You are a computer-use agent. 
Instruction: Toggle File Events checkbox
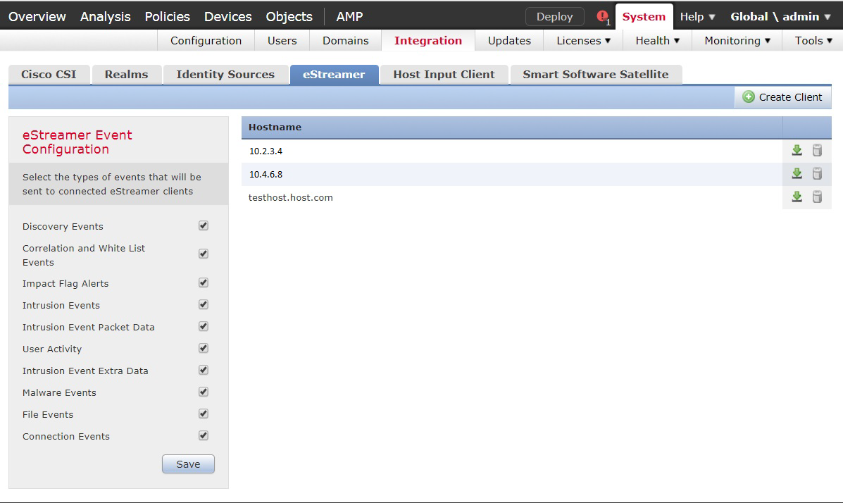point(204,414)
